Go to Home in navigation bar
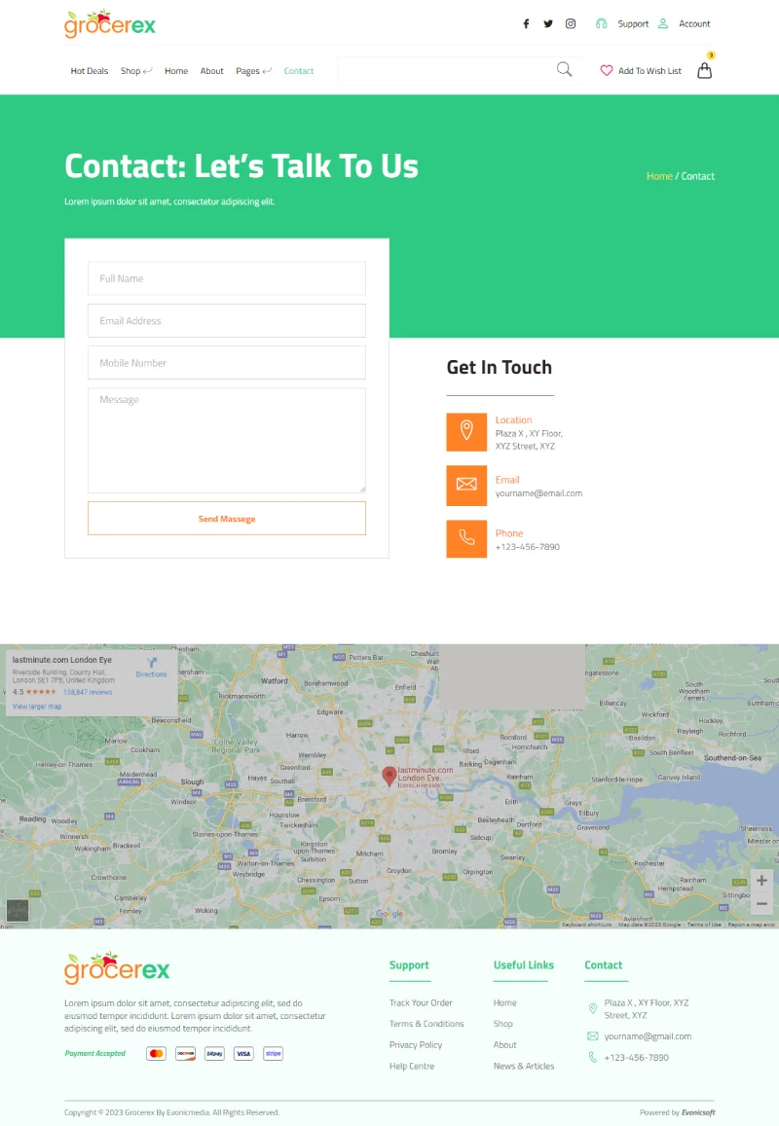Screen dimensions: 779x1126 click(176, 71)
